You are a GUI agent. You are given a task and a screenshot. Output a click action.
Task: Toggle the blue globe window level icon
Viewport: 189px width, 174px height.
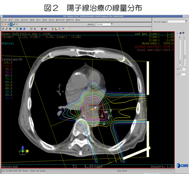click(183, 33)
